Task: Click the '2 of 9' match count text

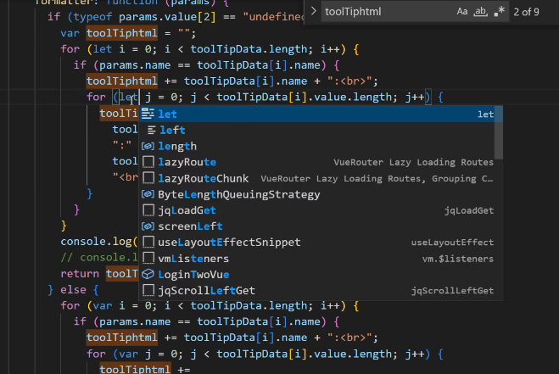Action: (x=526, y=12)
